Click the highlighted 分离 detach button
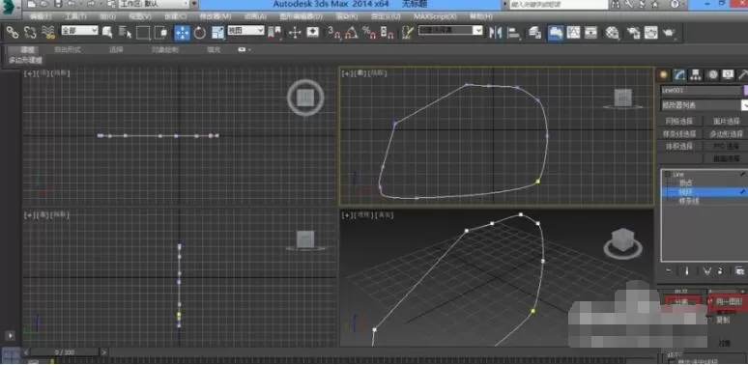Image resolution: width=748 pixels, height=365 pixels. 681,302
